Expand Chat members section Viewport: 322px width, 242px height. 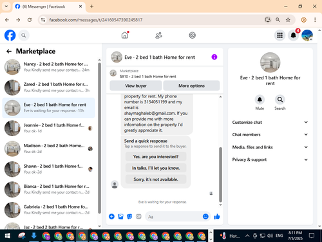point(270,134)
